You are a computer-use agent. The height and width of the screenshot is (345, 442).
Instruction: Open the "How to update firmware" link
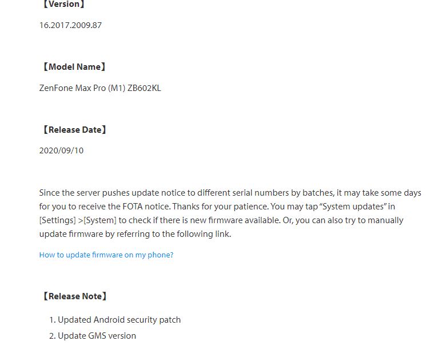tap(106, 255)
